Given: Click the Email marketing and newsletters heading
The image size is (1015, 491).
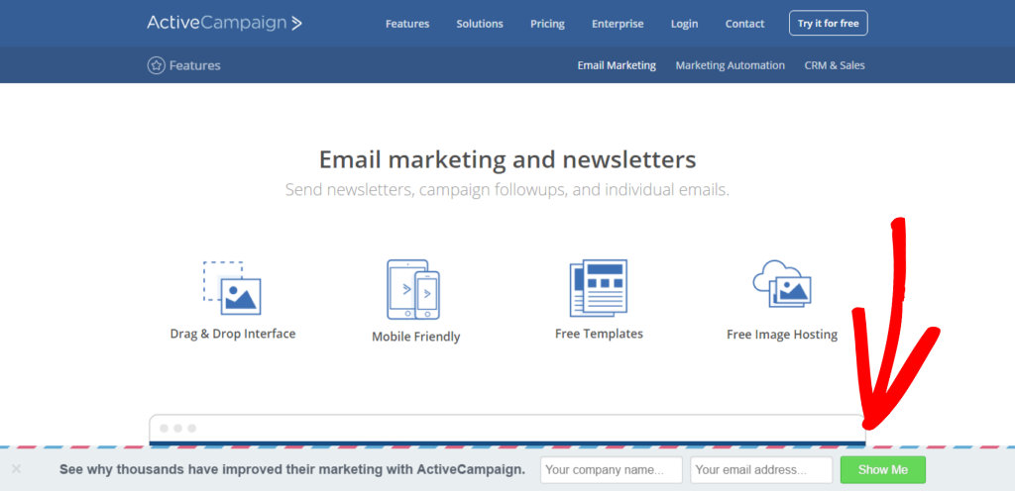Looking at the screenshot, I should click(507, 159).
